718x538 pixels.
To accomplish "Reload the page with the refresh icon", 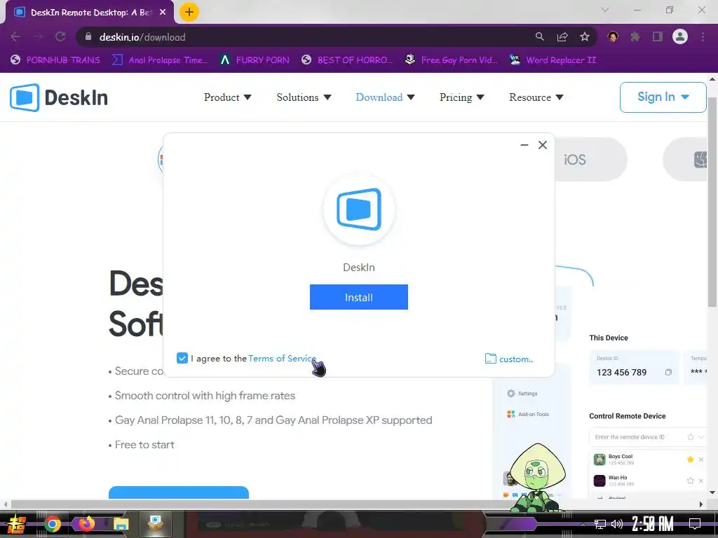I will (x=60, y=36).
